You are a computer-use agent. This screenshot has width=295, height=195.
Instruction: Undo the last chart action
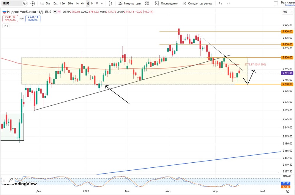220,3
